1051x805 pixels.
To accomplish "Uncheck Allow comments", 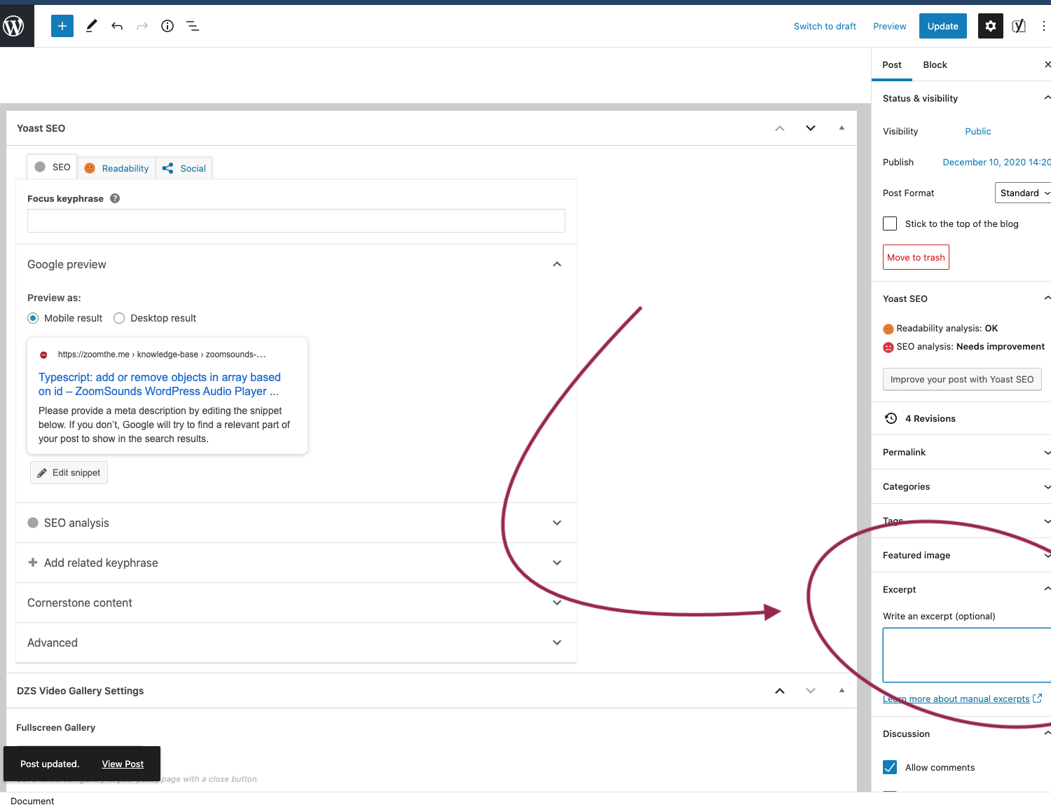I will 890,767.
